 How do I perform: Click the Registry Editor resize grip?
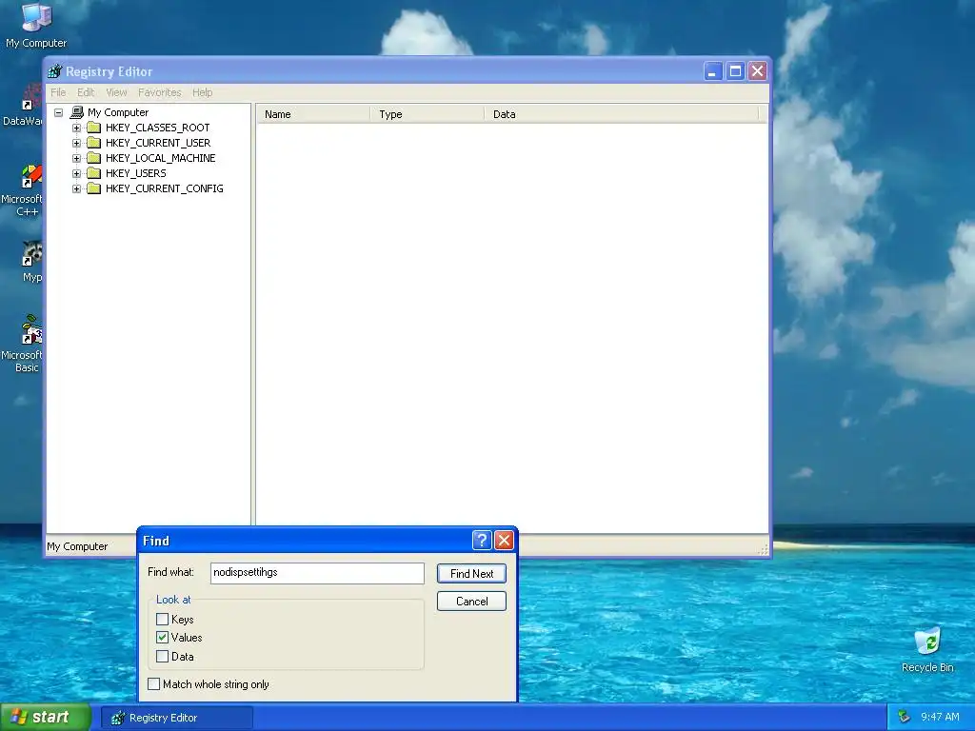click(x=764, y=549)
